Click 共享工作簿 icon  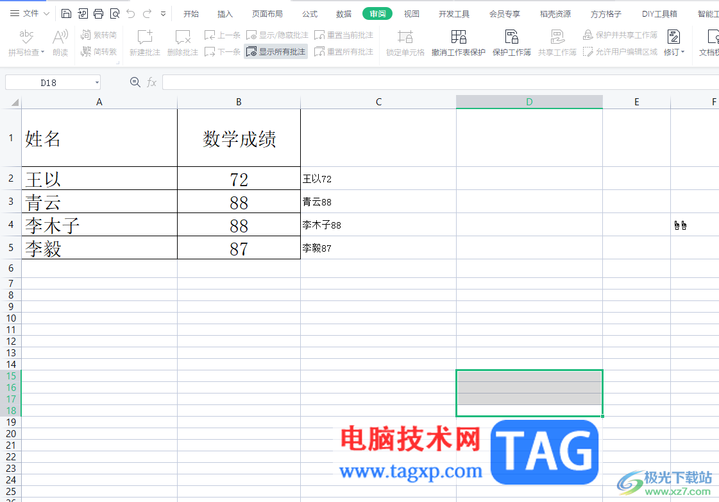pos(557,37)
